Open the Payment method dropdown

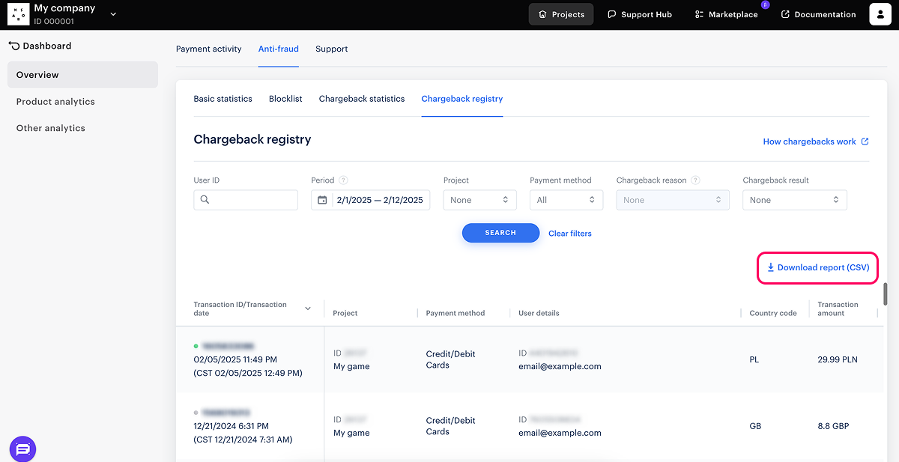(x=566, y=200)
